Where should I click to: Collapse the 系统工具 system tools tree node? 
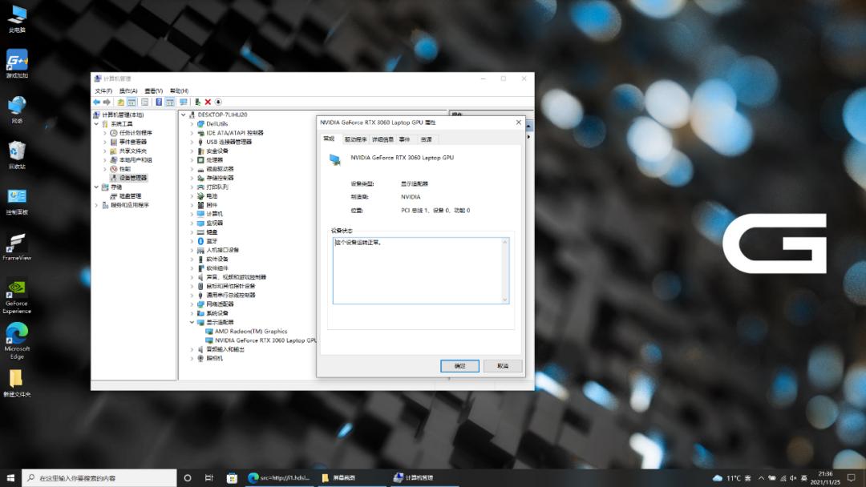click(x=96, y=124)
